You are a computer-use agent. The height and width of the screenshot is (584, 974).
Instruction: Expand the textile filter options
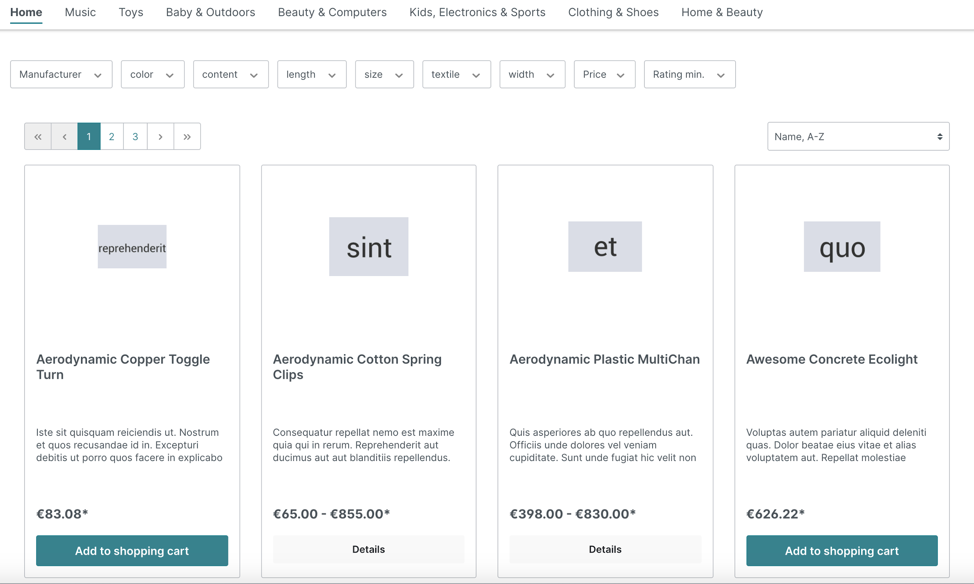tap(455, 74)
